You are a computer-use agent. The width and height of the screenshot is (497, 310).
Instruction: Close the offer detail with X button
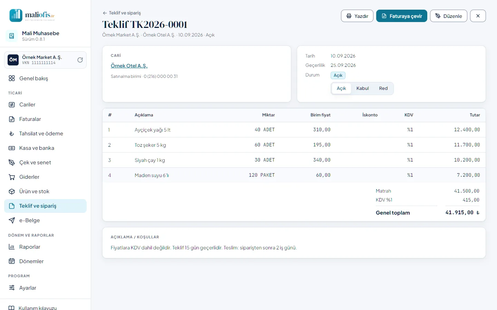pos(478,16)
